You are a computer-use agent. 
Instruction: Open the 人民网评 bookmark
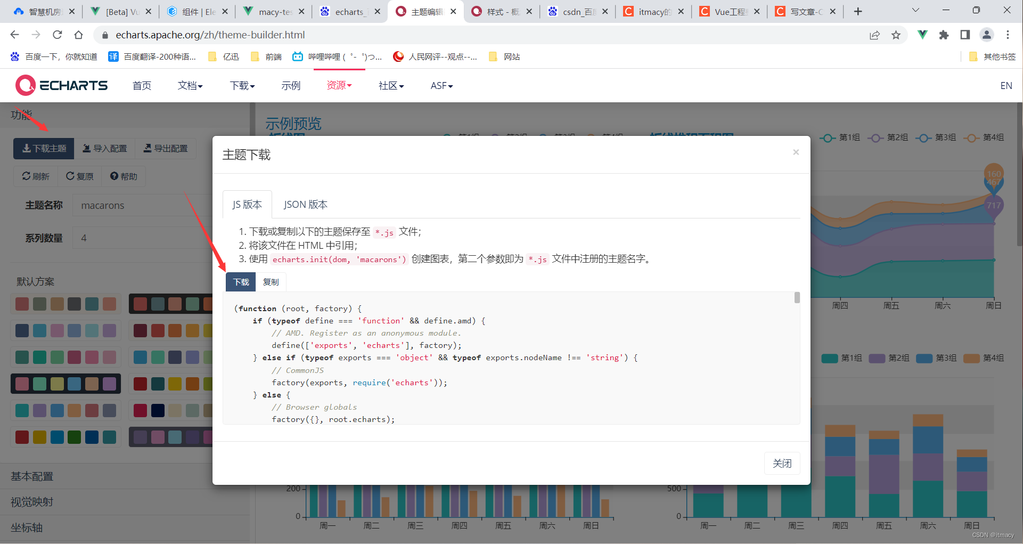click(x=435, y=56)
